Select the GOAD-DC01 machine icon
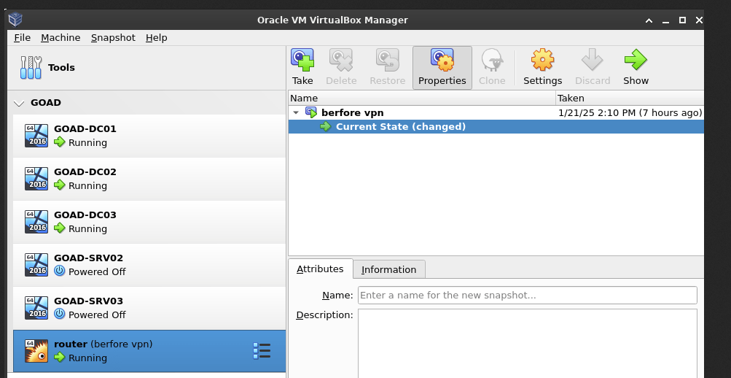This screenshot has height=378, width=731. pyautogui.click(x=36, y=136)
